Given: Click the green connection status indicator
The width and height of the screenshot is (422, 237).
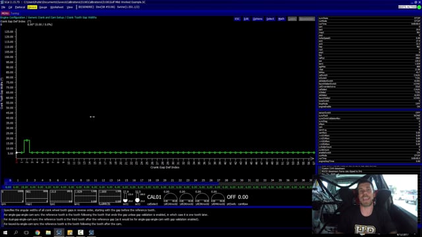Looking at the screenshot, I should pyautogui.click(x=419, y=7).
